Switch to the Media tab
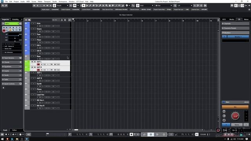This screenshot has height=141, width=251. coord(232,19)
